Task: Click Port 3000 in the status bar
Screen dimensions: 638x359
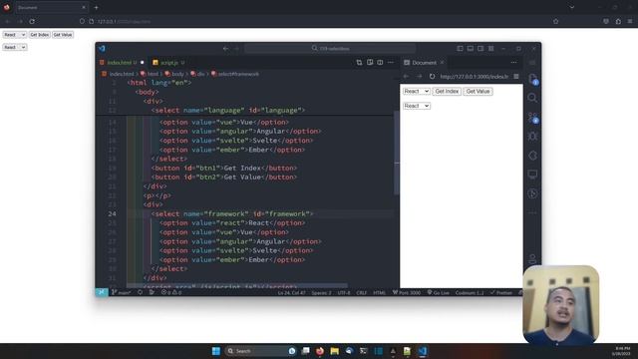Action: [407, 292]
